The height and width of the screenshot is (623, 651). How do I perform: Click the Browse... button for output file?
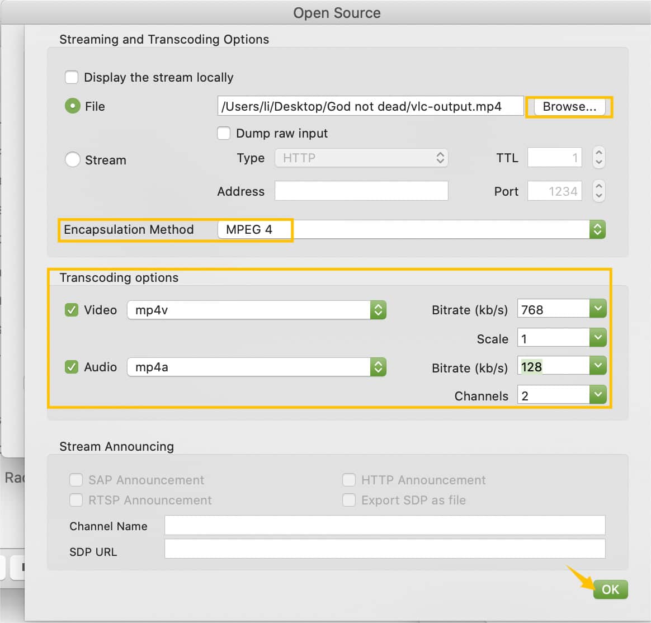(569, 106)
